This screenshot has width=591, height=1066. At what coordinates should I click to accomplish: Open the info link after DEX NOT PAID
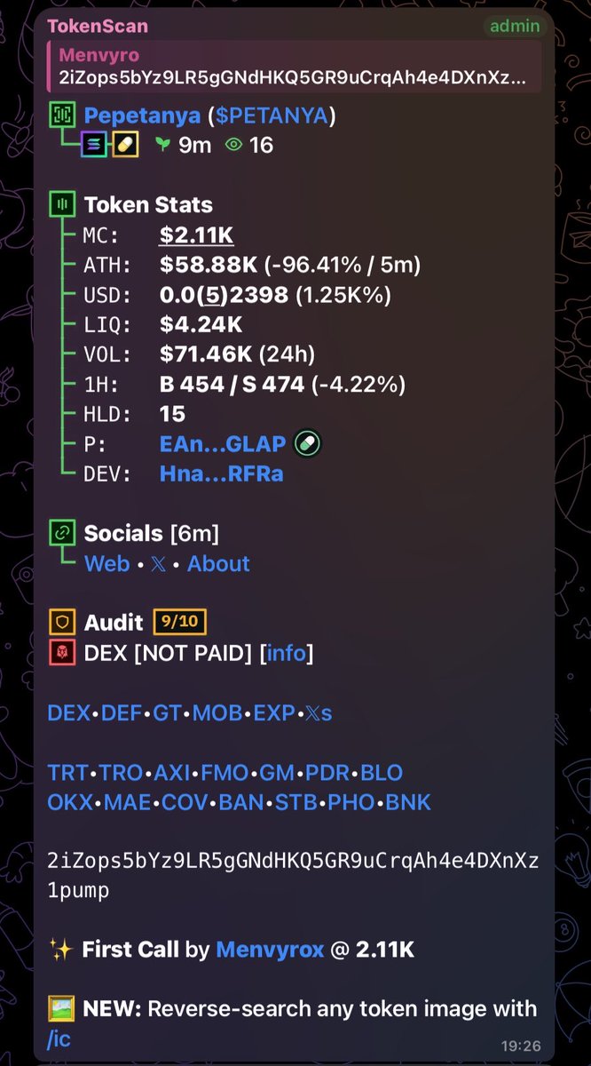(x=287, y=653)
